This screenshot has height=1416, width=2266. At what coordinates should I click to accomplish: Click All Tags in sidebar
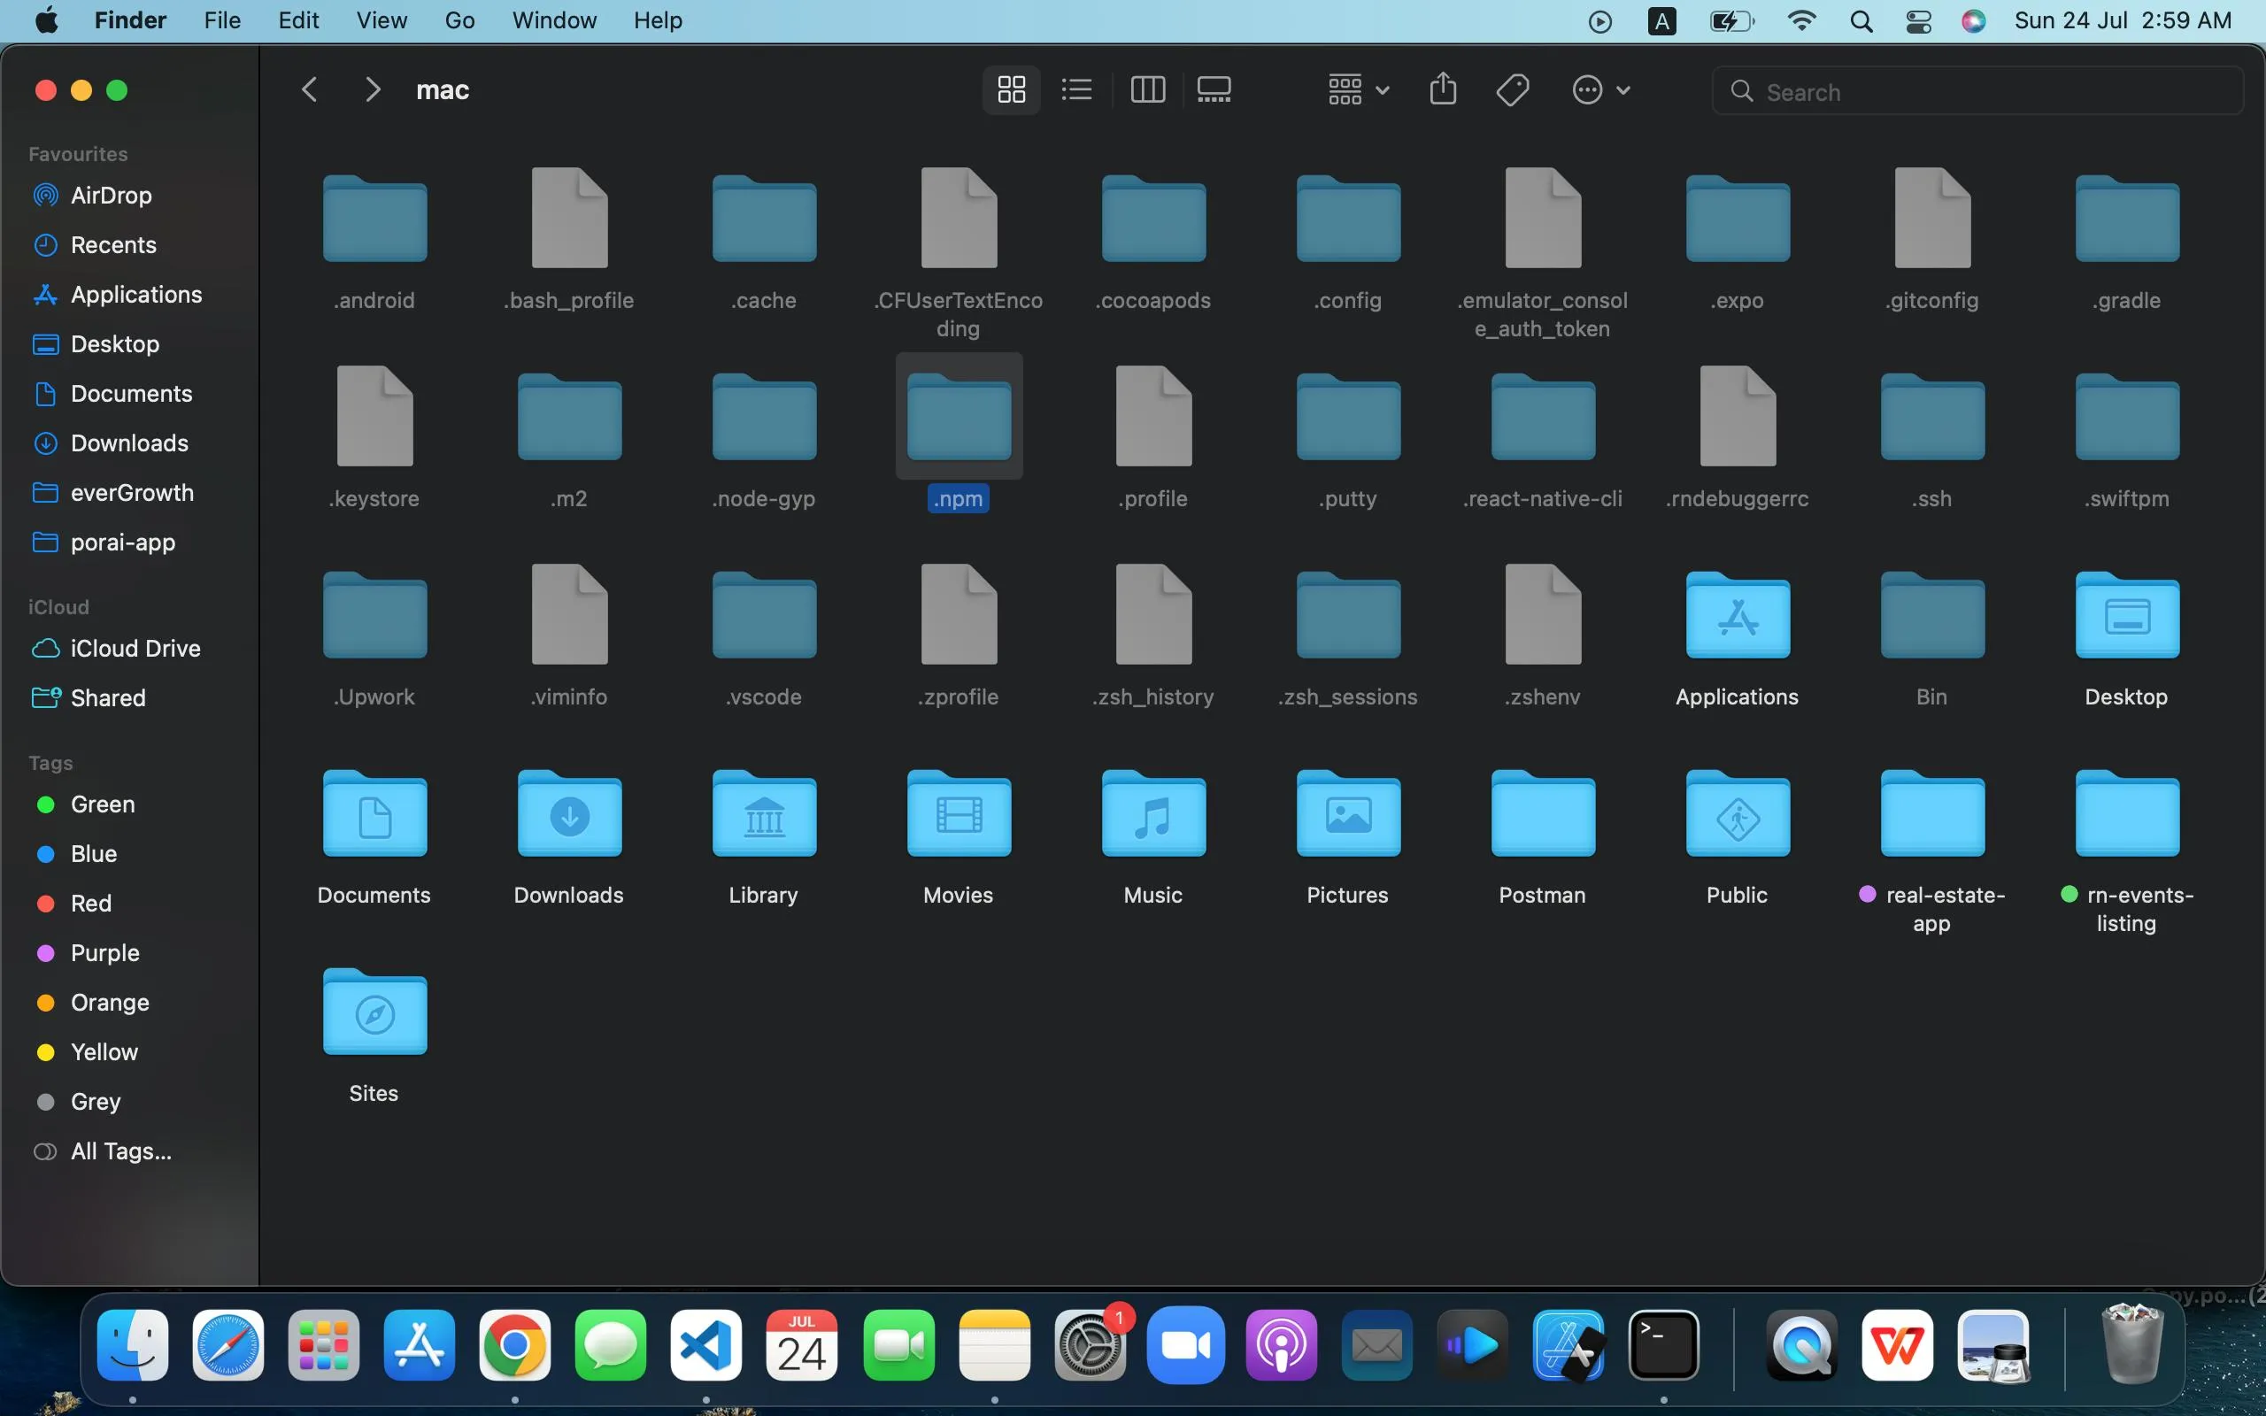tap(120, 1151)
